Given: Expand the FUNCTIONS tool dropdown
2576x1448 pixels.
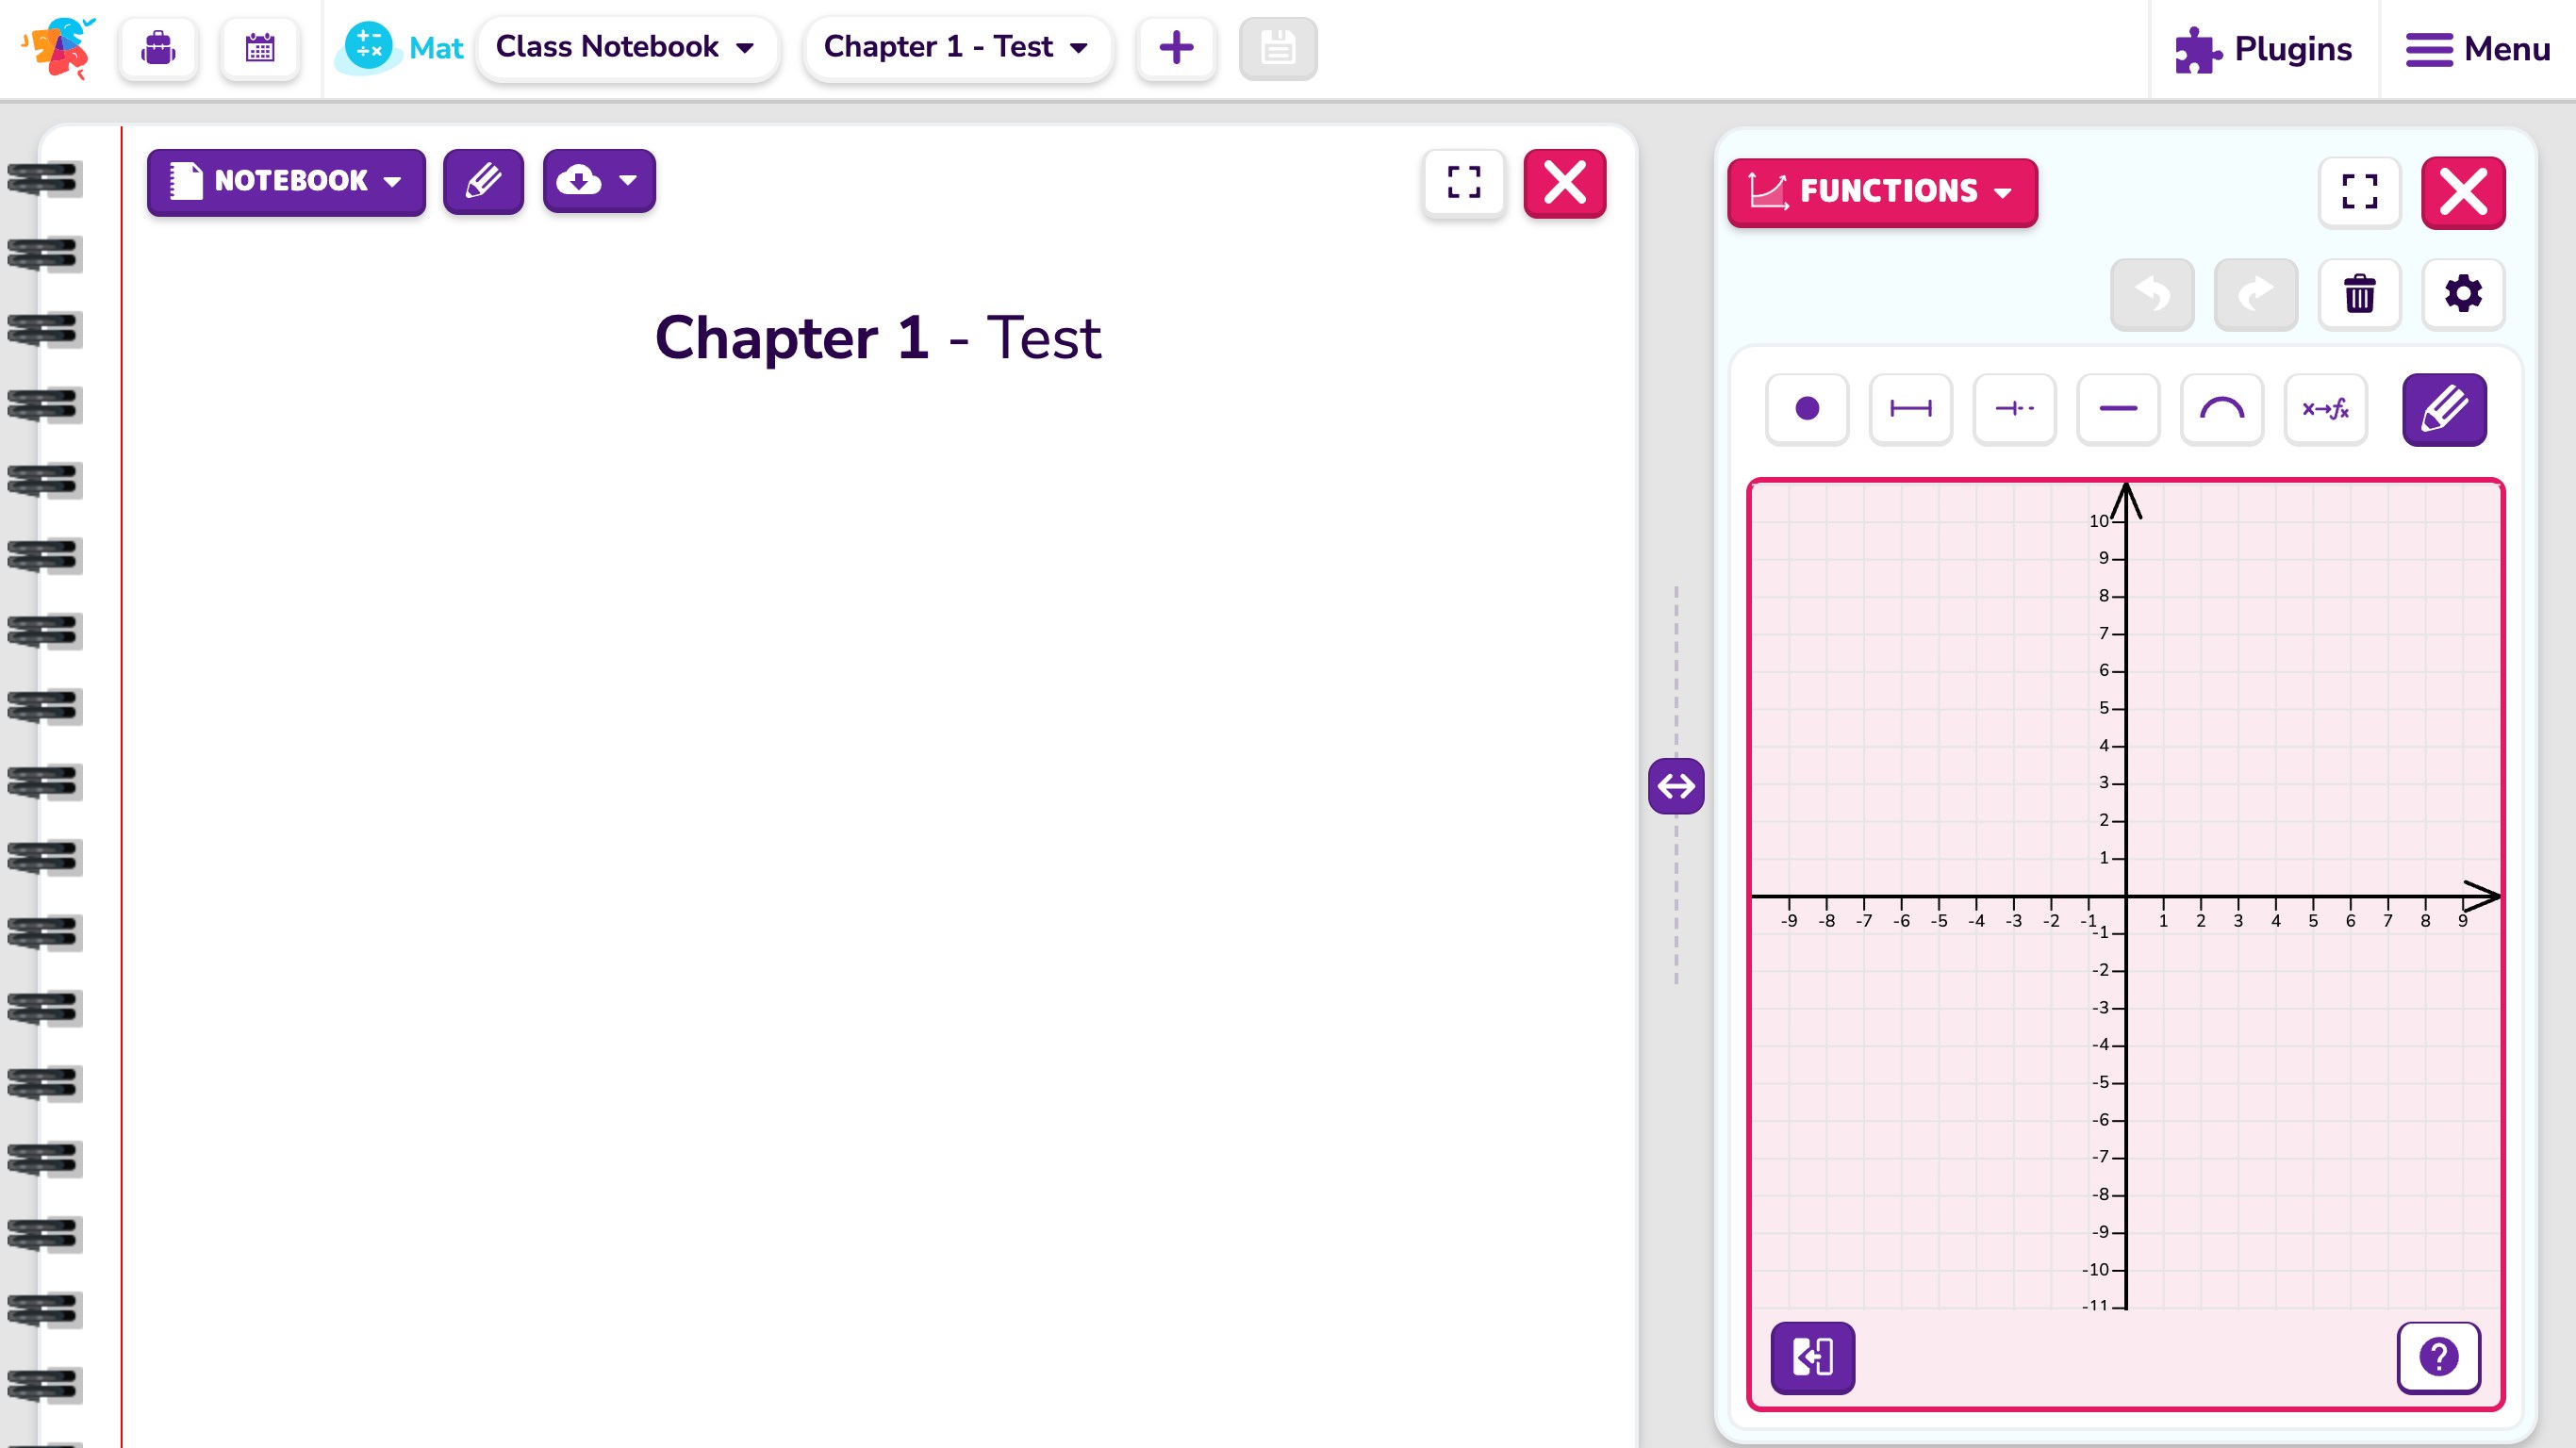Looking at the screenshot, I should 1881,191.
